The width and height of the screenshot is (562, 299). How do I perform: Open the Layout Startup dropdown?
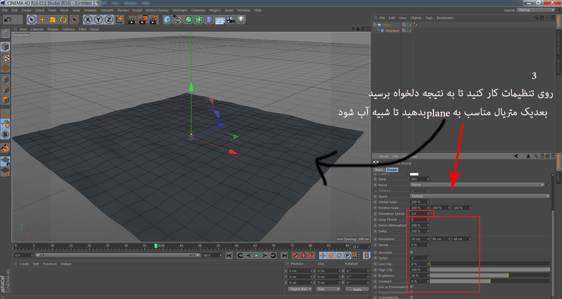[536, 10]
